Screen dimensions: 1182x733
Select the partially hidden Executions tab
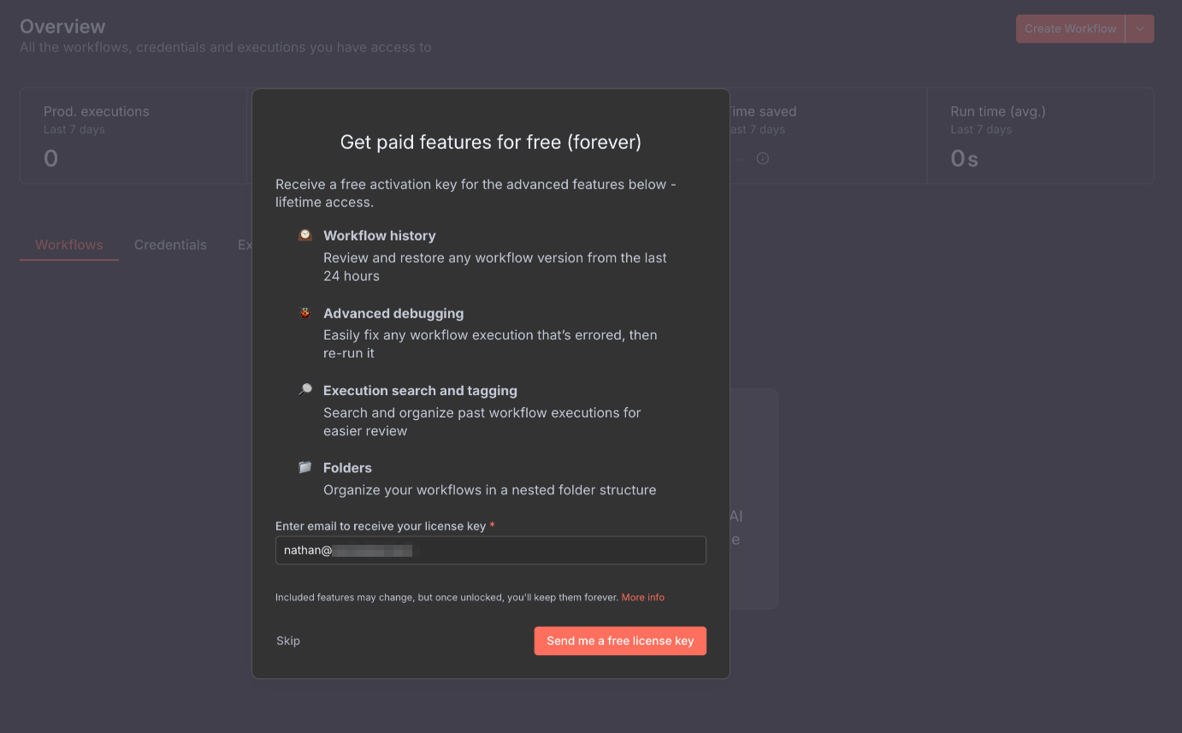click(x=244, y=245)
